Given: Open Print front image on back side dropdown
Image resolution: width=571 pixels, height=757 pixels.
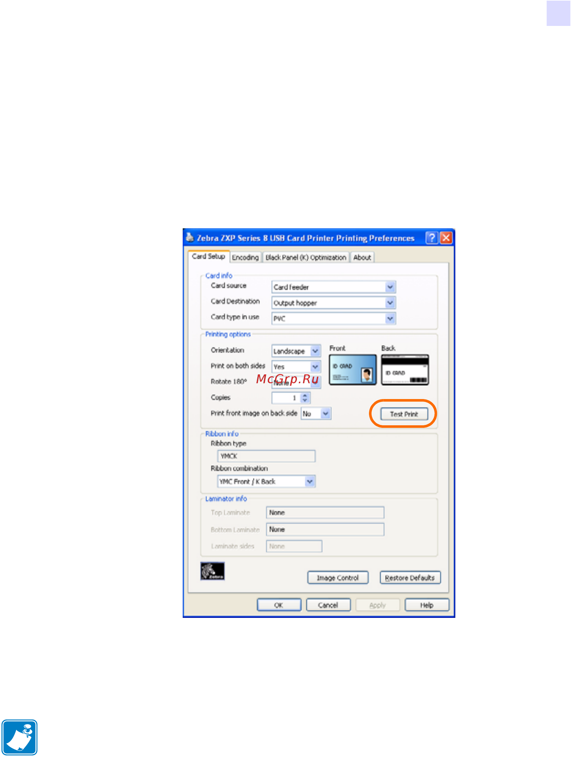Looking at the screenshot, I should (325, 414).
